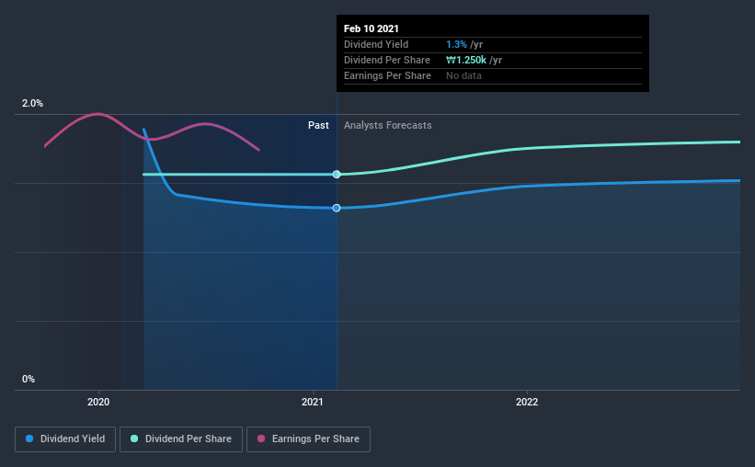Click the blue Dividend Yield legend dot
Image resolution: width=755 pixels, height=467 pixels.
pos(29,439)
